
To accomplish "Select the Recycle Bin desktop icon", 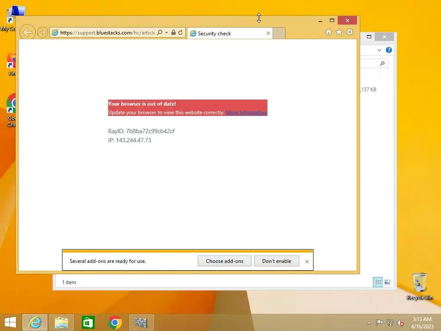I will pyautogui.click(x=419, y=286).
